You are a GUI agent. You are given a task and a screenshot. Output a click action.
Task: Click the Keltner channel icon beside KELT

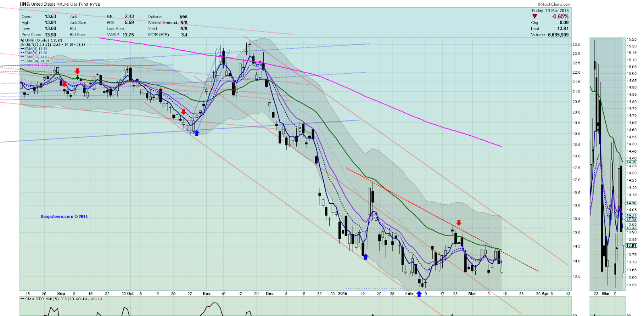tap(23, 45)
